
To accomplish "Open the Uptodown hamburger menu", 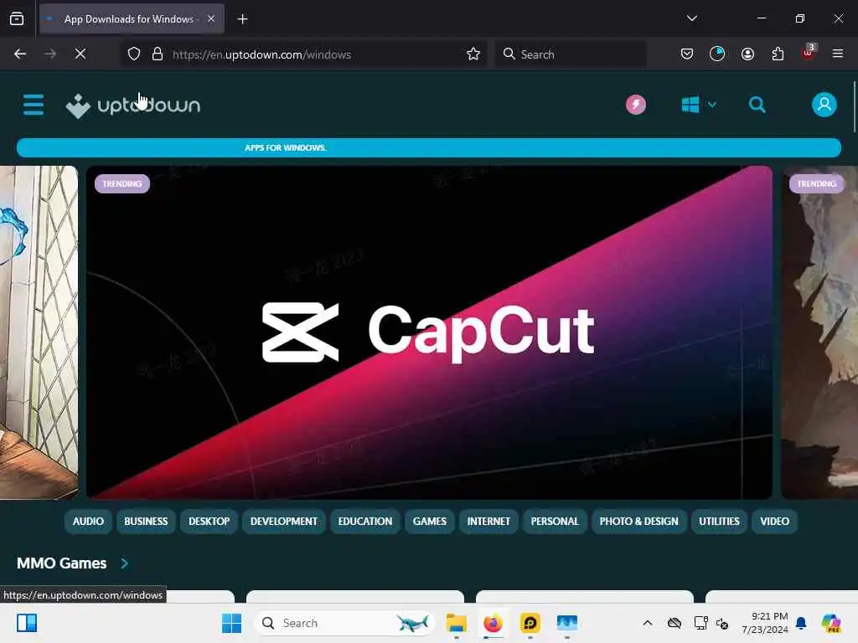I will coord(34,105).
